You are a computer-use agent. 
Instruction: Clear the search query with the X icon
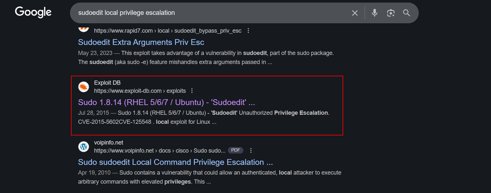point(355,13)
